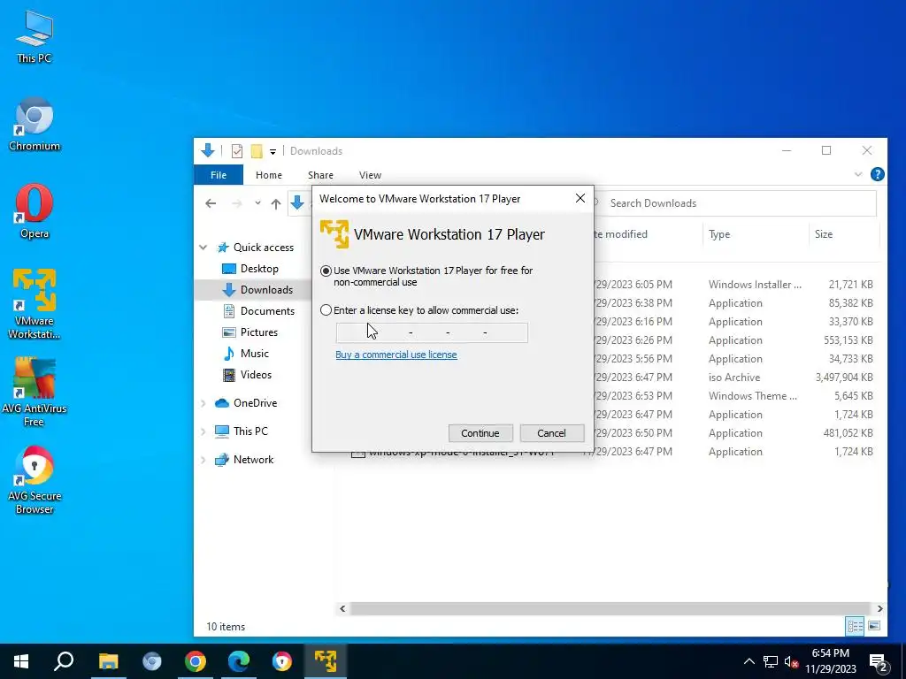Image resolution: width=906 pixels, height=679 pixels.
Task: Open Google Chrome from taskbar
Action: [x=196, y=661]
